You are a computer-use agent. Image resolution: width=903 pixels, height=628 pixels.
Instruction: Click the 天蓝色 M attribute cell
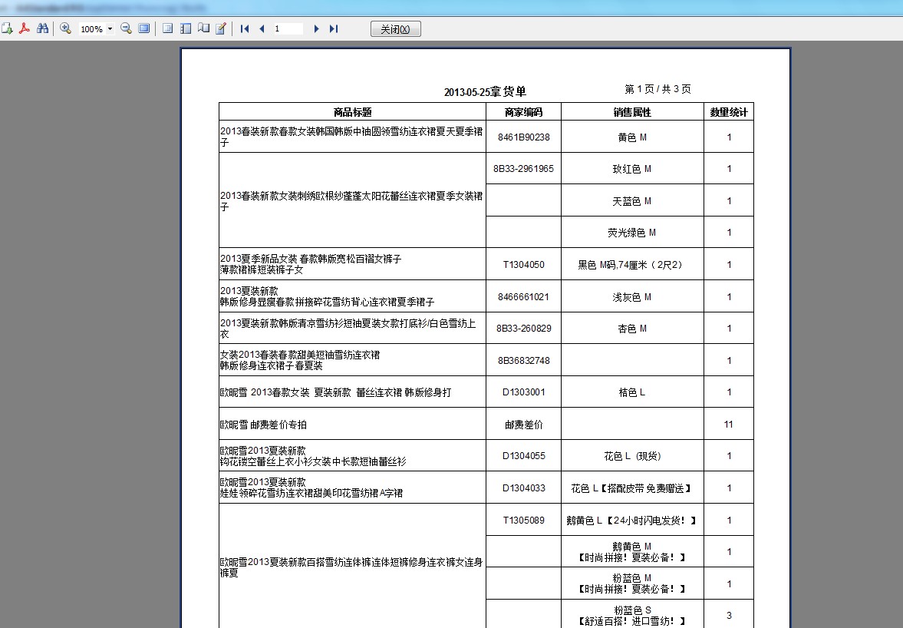click(x=632, y=201)
